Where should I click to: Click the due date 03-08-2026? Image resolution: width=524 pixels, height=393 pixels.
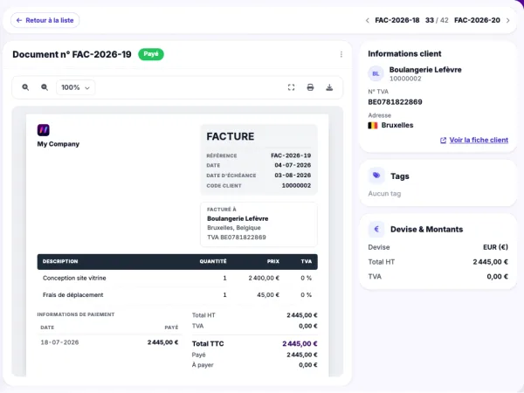point(293,176)
